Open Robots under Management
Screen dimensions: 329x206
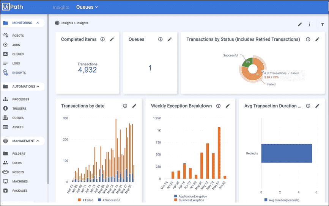(x=18, y=172)
